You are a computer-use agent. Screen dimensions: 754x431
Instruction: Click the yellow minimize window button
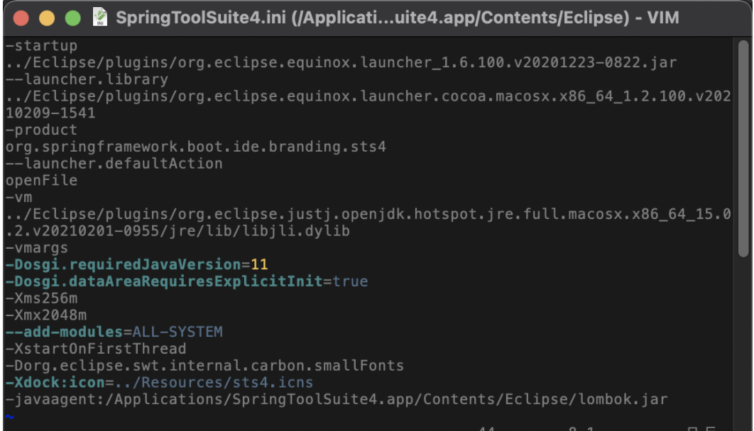tap(47, 18)
